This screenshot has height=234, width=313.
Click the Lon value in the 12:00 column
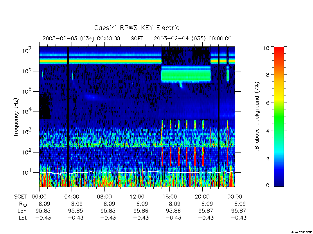141,211
